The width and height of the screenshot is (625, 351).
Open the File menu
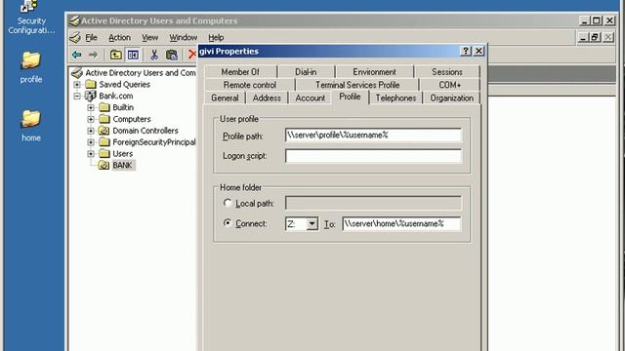click(x=91, y=37)
